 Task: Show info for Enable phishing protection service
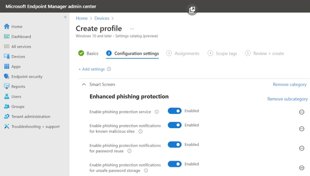157,112
